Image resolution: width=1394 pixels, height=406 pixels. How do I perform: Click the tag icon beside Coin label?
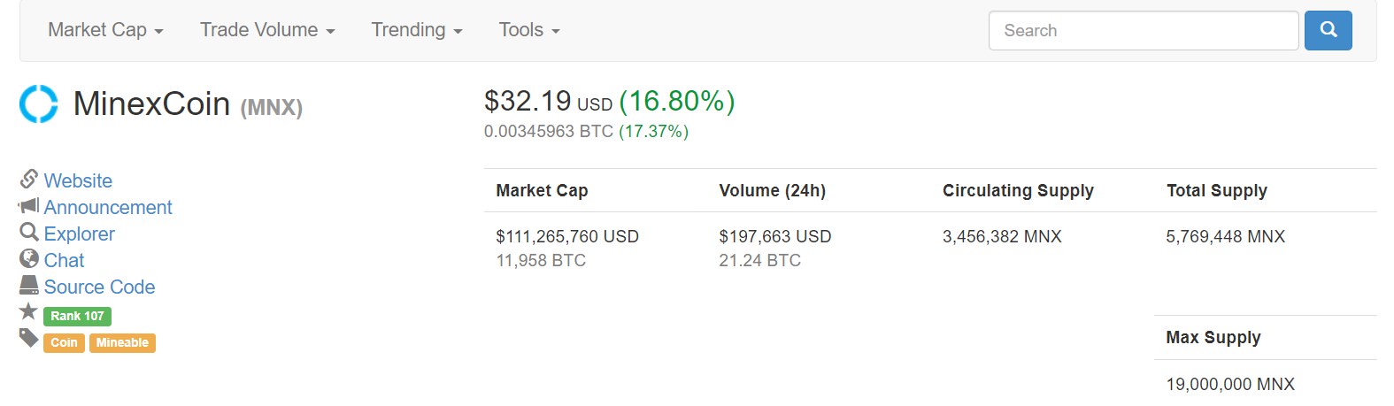[29, 338]
